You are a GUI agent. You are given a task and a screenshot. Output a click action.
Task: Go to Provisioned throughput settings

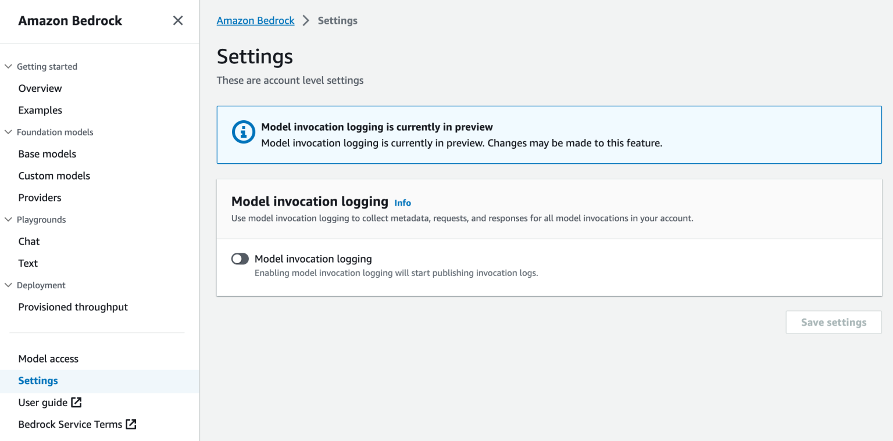click(x=73, y=307)
